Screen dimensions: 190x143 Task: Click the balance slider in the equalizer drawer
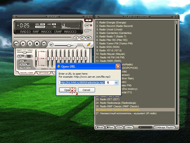point(25,52)
